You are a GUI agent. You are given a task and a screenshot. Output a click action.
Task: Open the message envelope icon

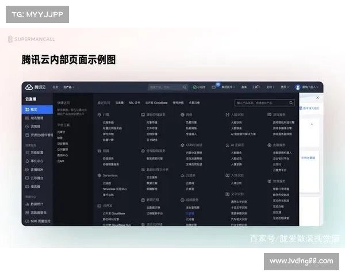coord(213,87)
